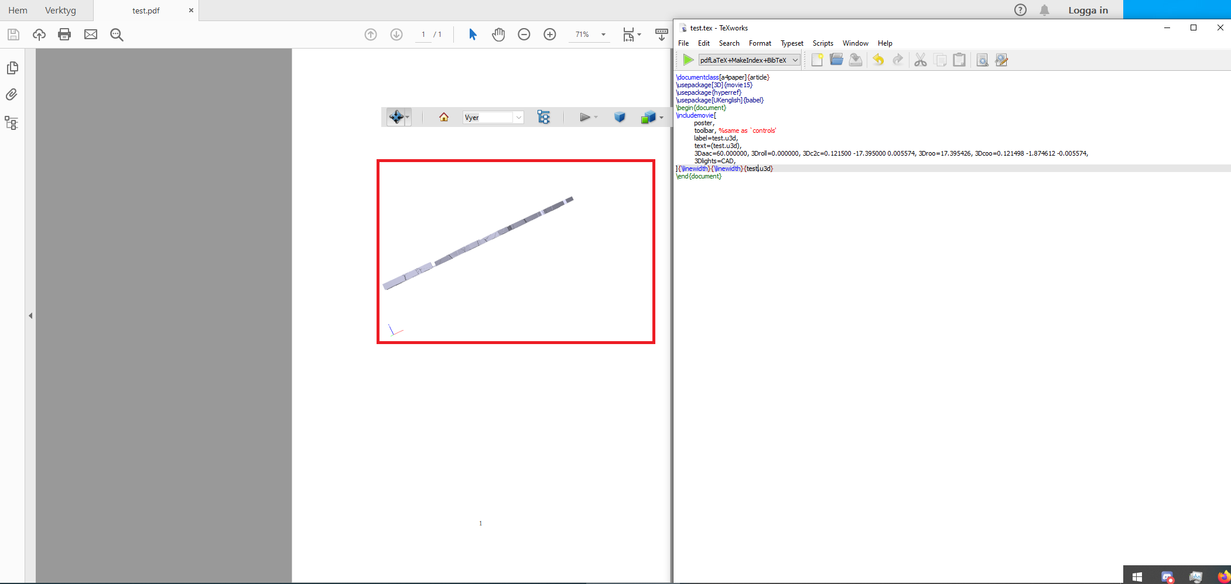The width and height of the screenshot is (1231, 584).
Task: Click the scrolling mode keyboard icon
Action: coord(662,35)
